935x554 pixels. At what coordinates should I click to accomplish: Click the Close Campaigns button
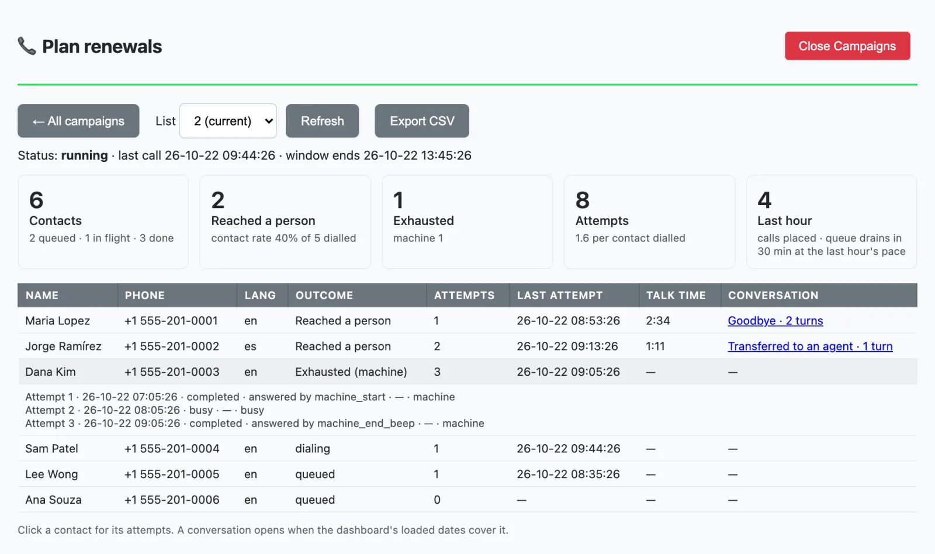(x=847, y=46)
